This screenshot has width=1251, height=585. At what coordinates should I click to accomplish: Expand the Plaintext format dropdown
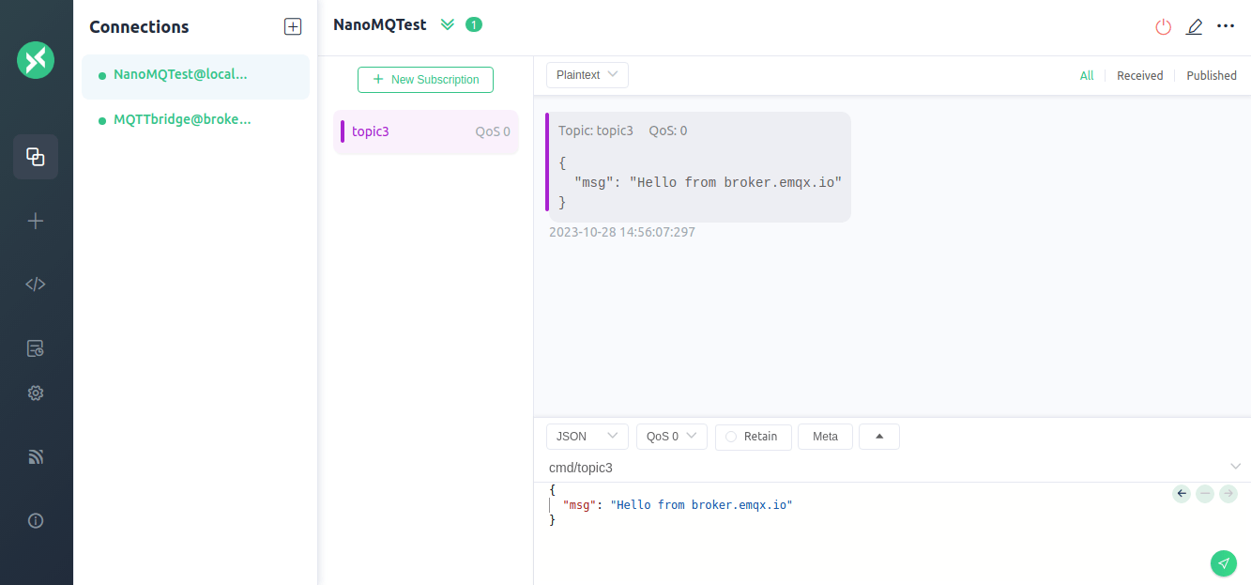click(587, 75)
